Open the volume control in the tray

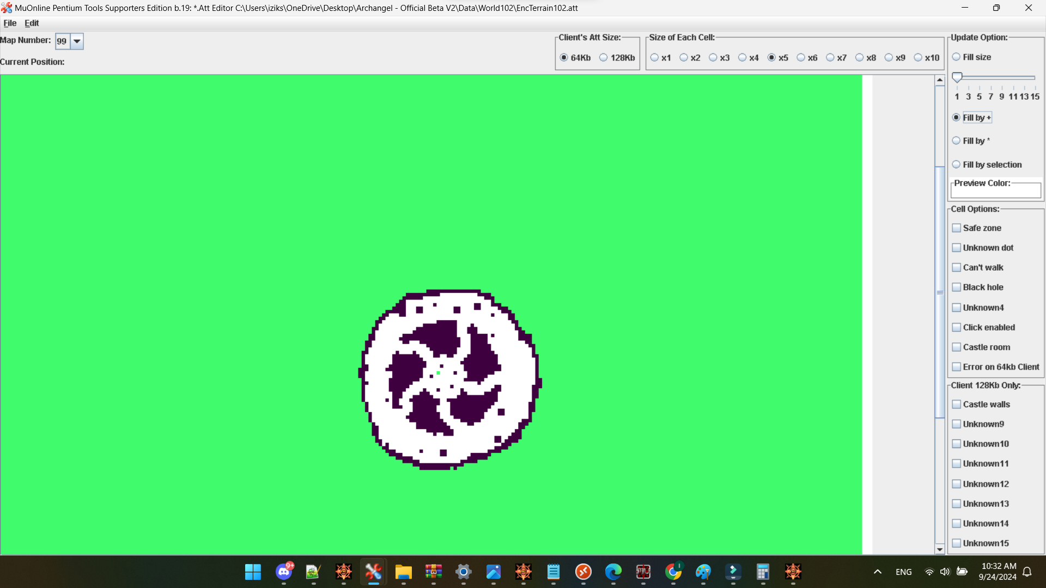pyautogui.click(x=945, y=572)
